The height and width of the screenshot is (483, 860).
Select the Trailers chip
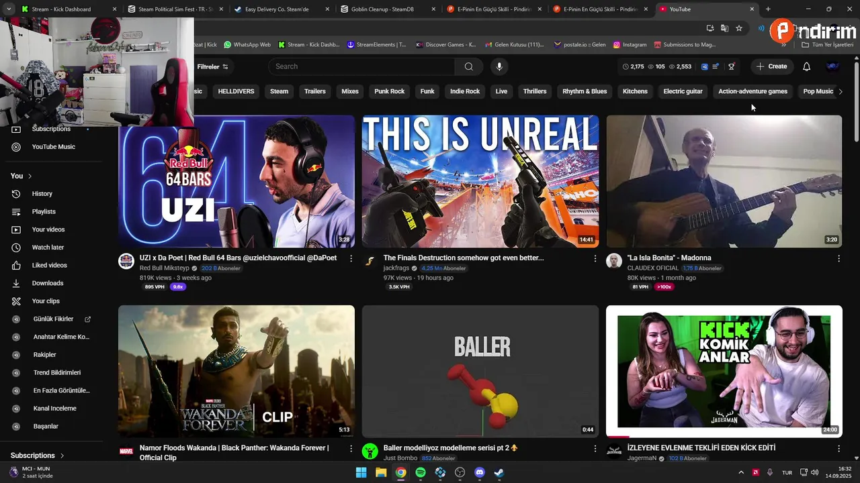pos(314,91)
